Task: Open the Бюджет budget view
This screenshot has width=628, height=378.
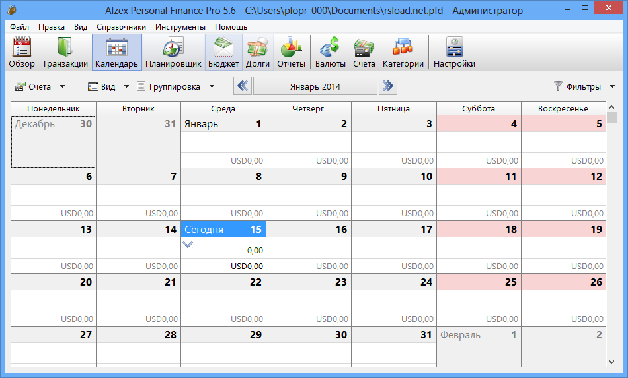Action: pos(223,52)
